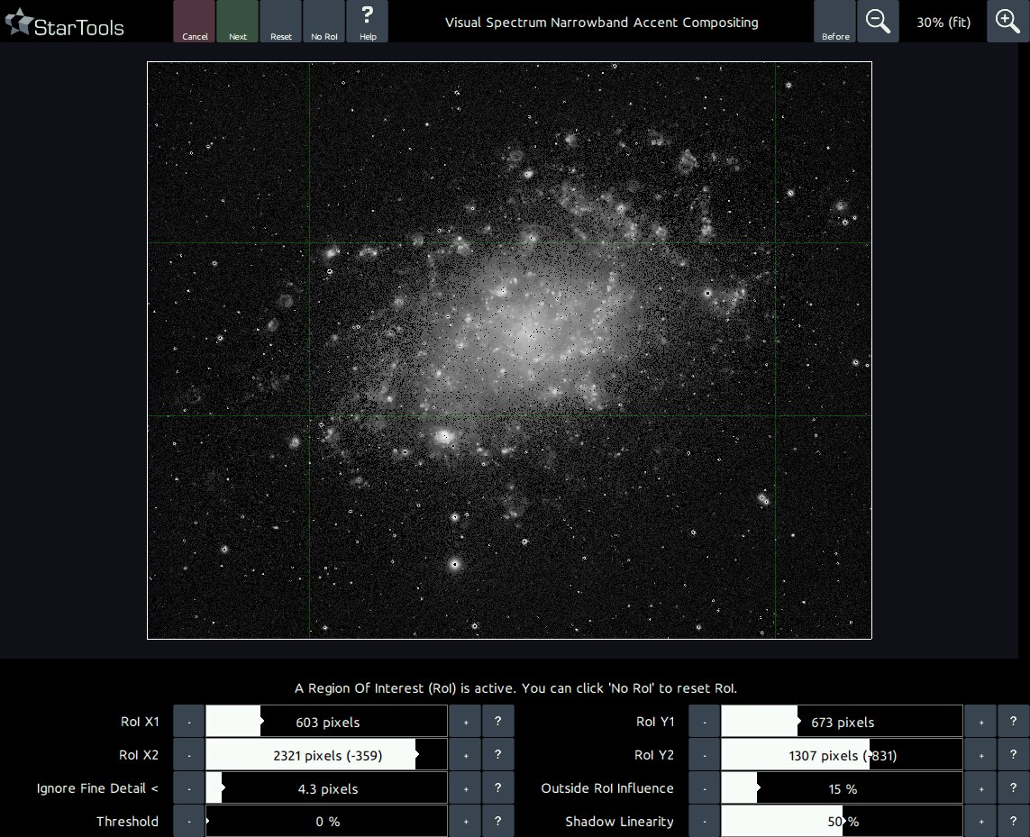Open help for Threshold setting

point(498,822)
